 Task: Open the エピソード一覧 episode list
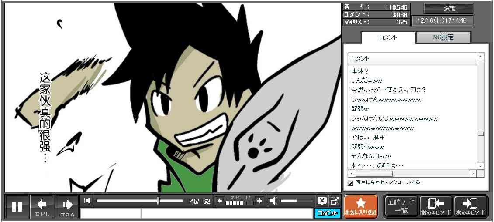coord(401,206)
